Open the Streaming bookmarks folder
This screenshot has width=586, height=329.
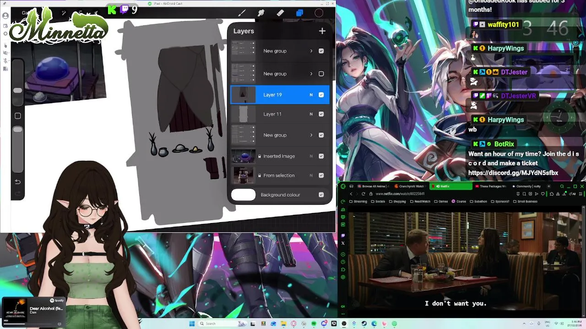point(358,202)
